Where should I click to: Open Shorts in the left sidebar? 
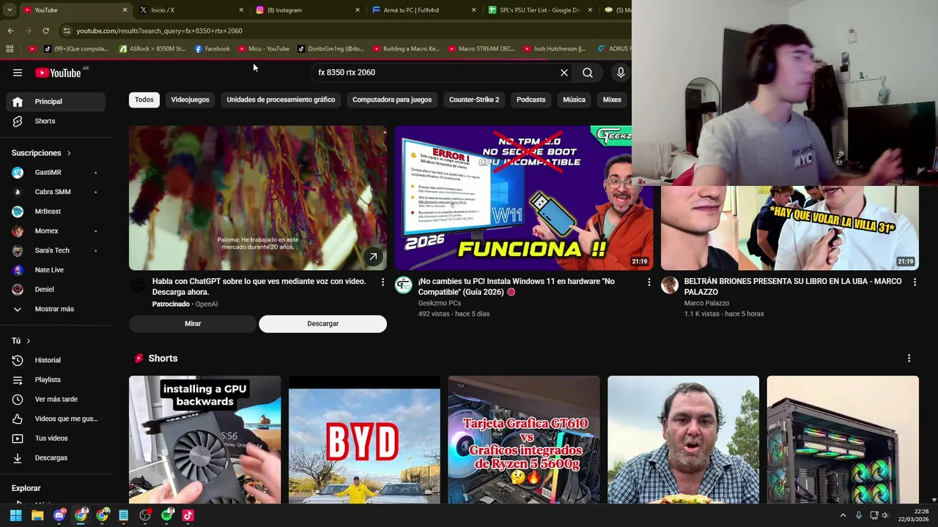click(56, 121)
